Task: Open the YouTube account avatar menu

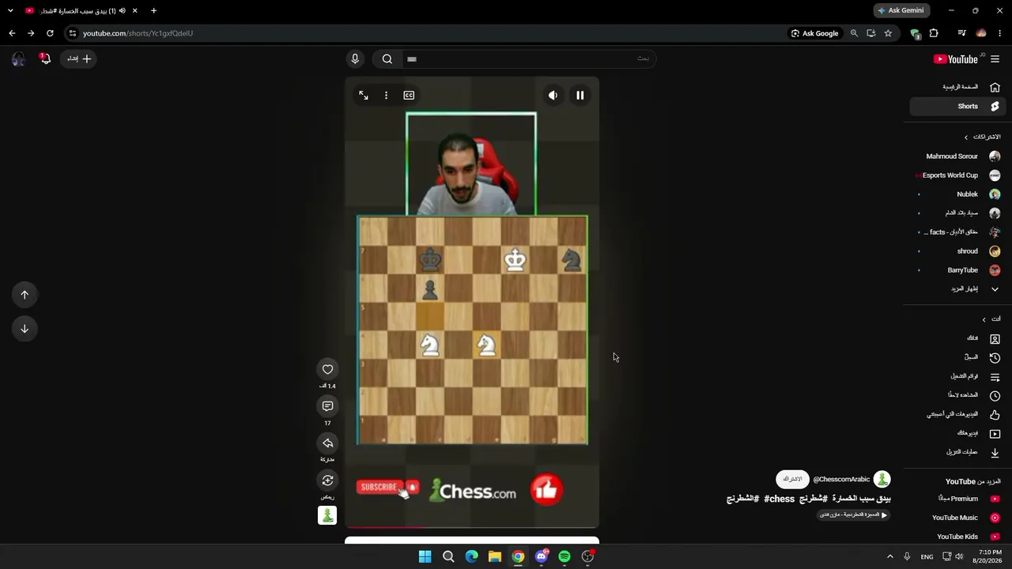Action: coord(18,58)
